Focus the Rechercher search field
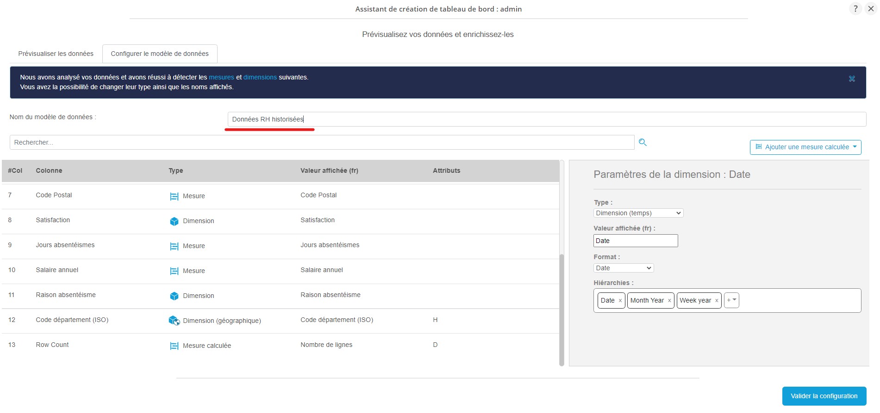The height and width of the screenshot is (413, 880). click(321, 142)
